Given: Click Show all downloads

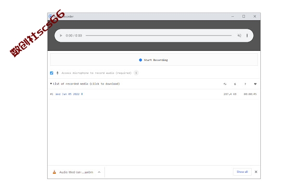Looking at the screenshot, I should (x=242, y=172).
